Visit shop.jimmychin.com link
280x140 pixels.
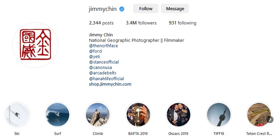[110, 84]
